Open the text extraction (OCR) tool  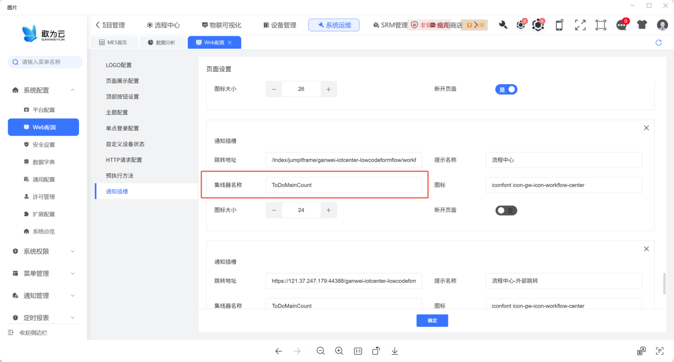pos(660,351)
